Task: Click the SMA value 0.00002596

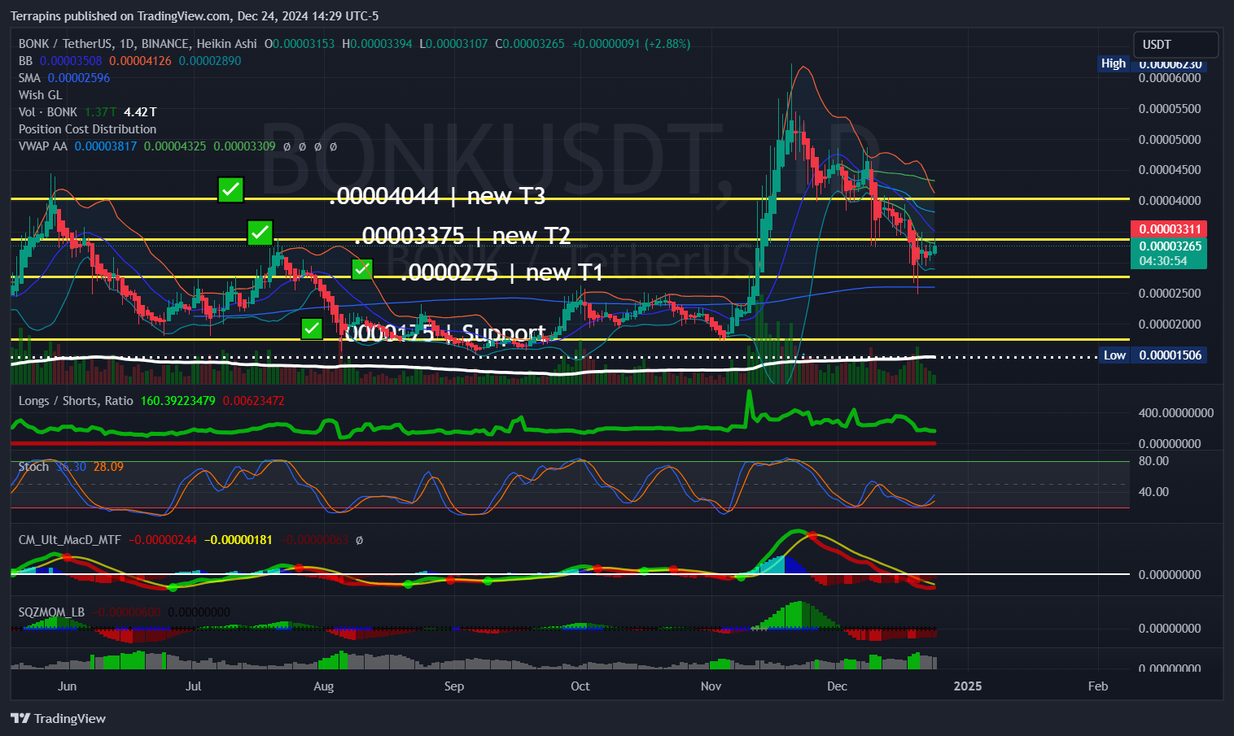Action: (x=79, y=78)
